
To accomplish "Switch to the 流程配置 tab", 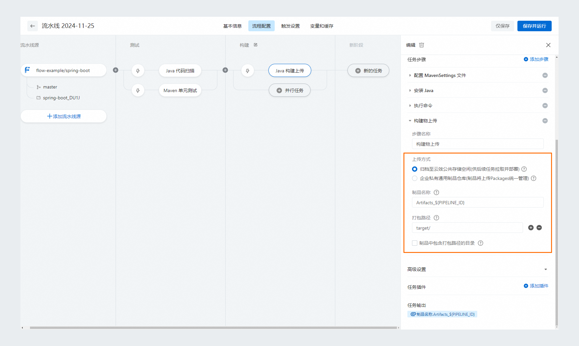I will pyautogui.click(x=262, y=26).
